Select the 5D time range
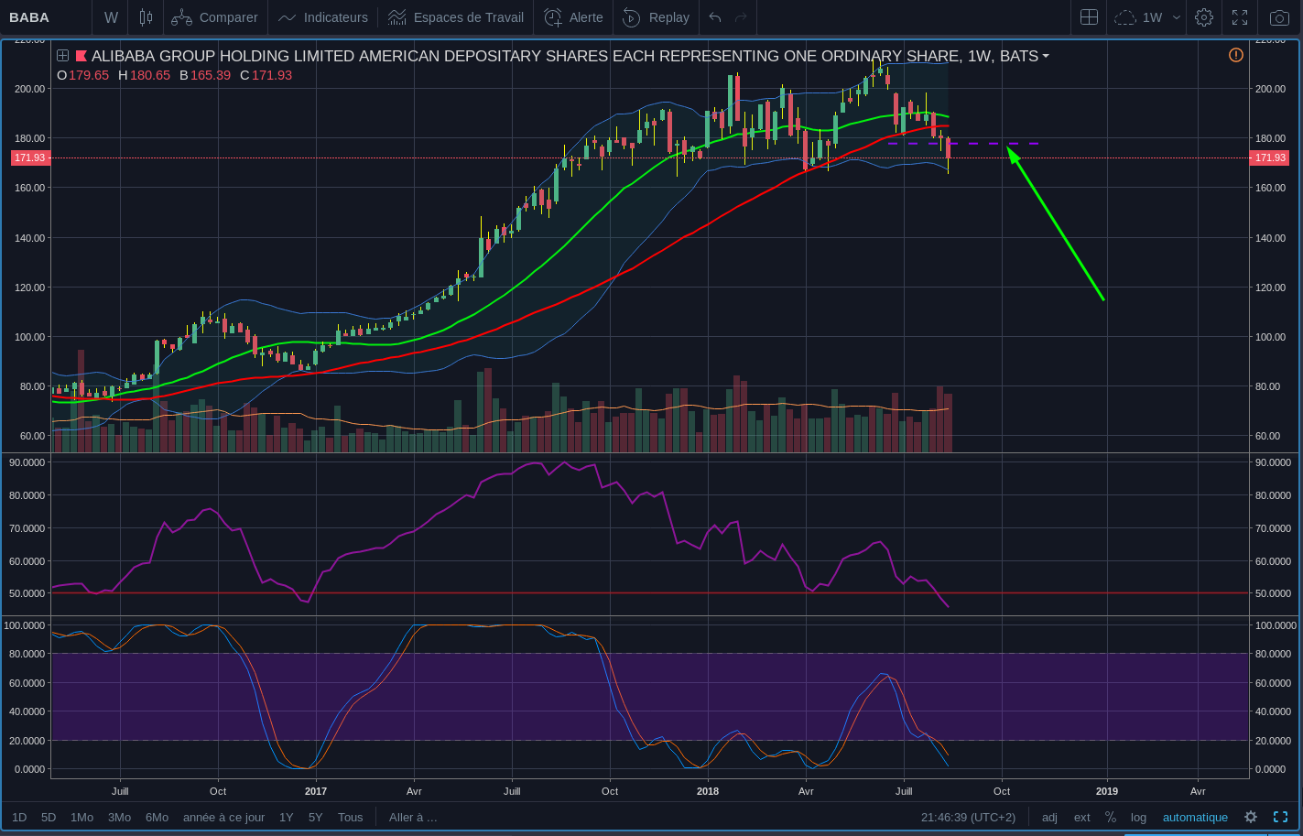 49,817
